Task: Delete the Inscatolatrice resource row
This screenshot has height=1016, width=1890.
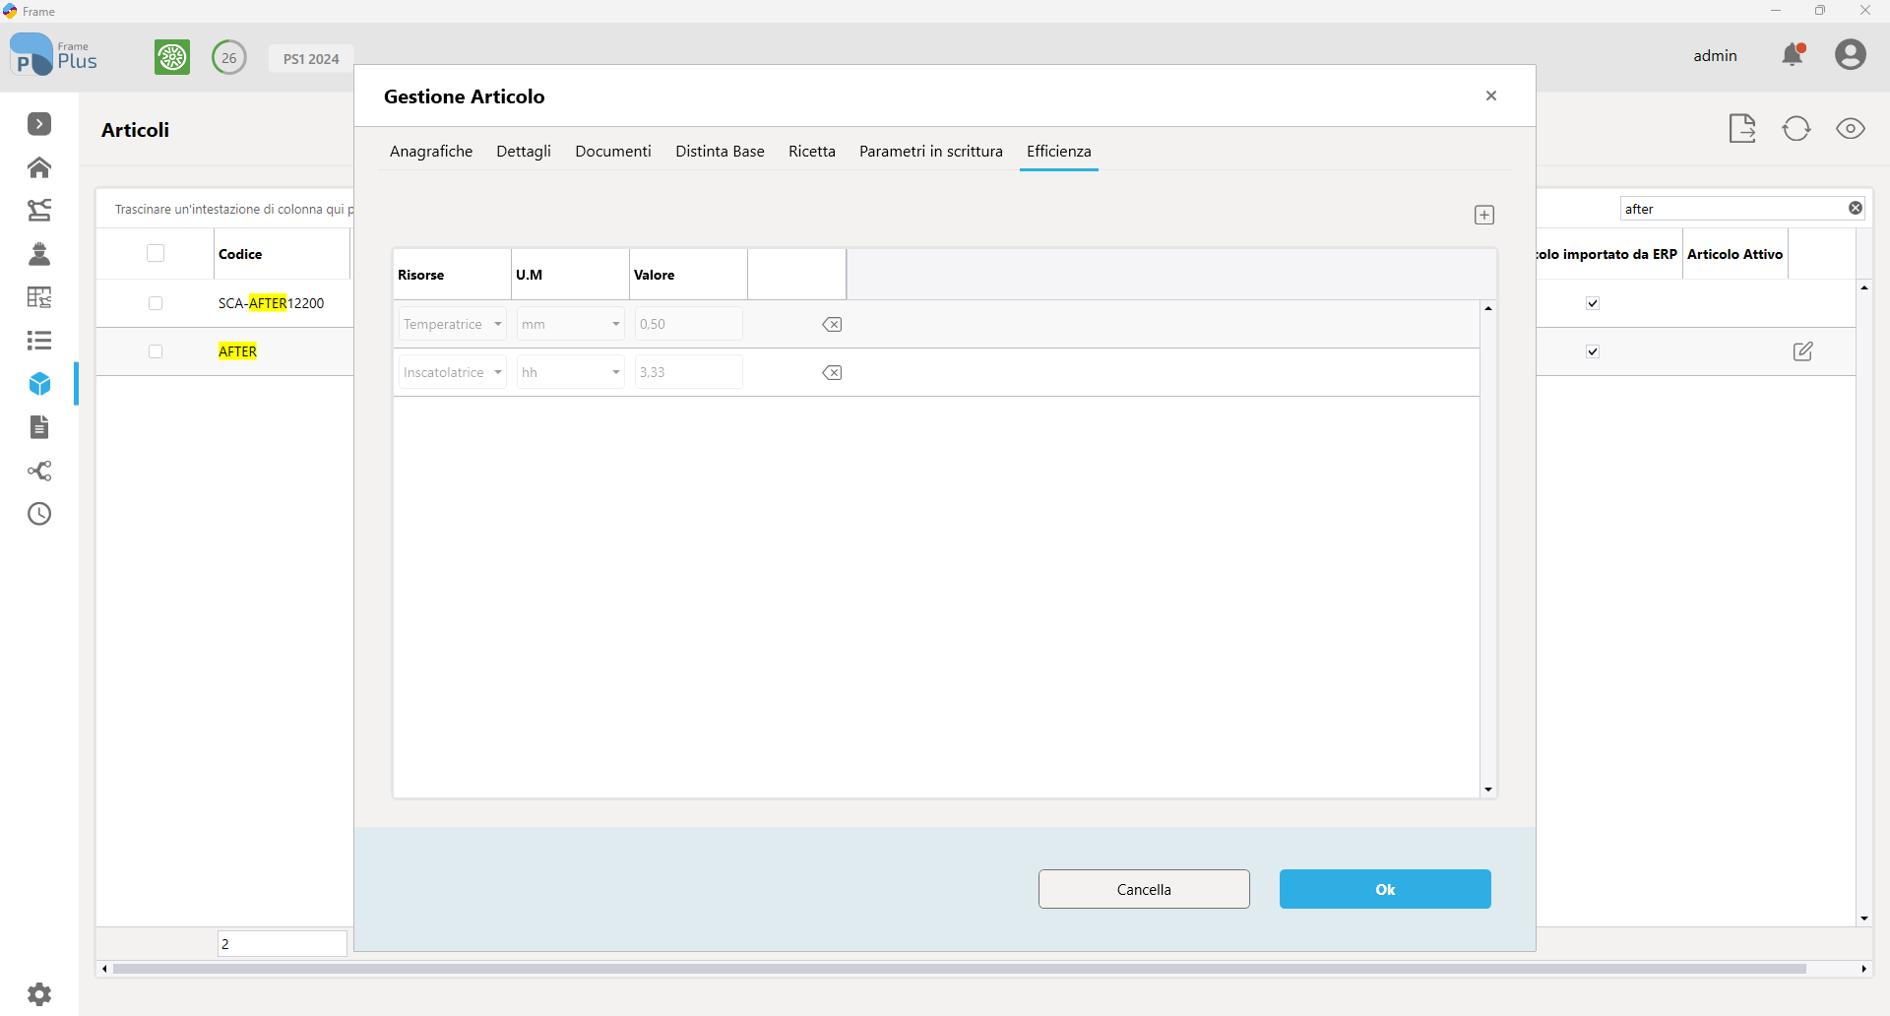Action: (x=832, y=373)
